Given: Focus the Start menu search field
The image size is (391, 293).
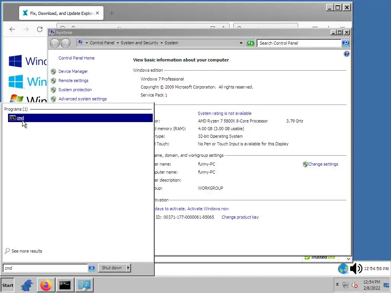Looking at the screenshot, I should pyautogui.click(x=45, y=268).
